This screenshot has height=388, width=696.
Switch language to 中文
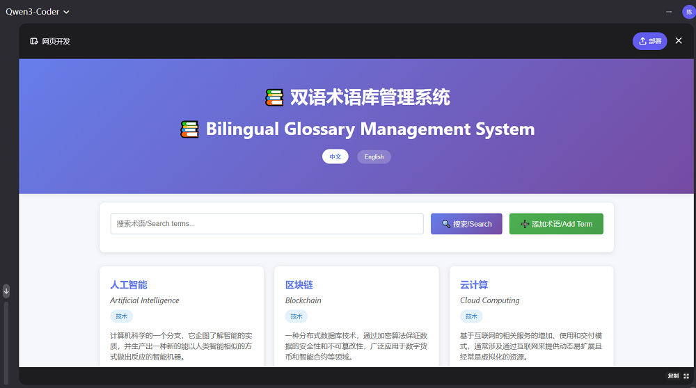coord(335,156)
